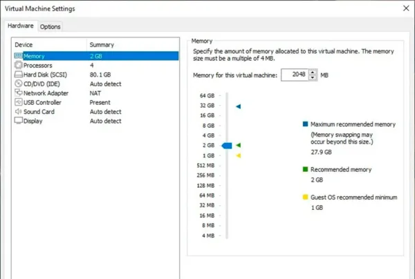Click the yellow guest OS minimum marker
The image size is (415, 279).
(238, 155)
